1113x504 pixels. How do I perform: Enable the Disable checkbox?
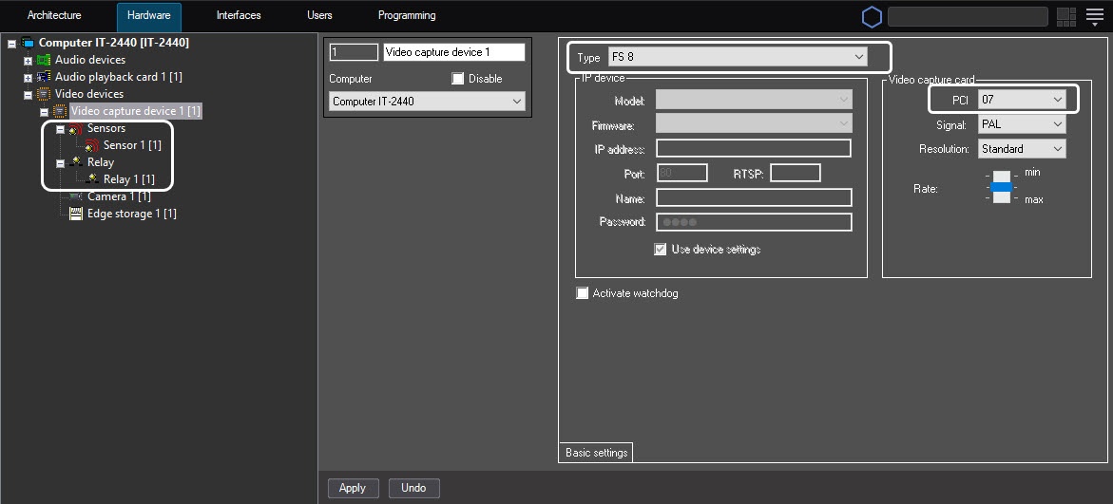click(x=458, y=79)
